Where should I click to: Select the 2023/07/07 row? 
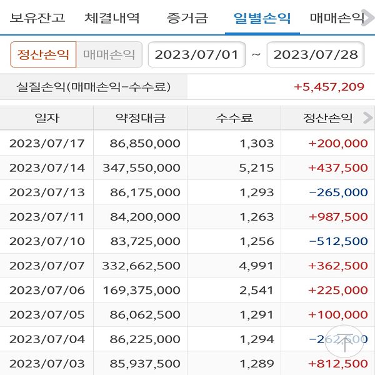[187, 266]
